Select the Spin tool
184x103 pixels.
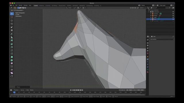12,60
